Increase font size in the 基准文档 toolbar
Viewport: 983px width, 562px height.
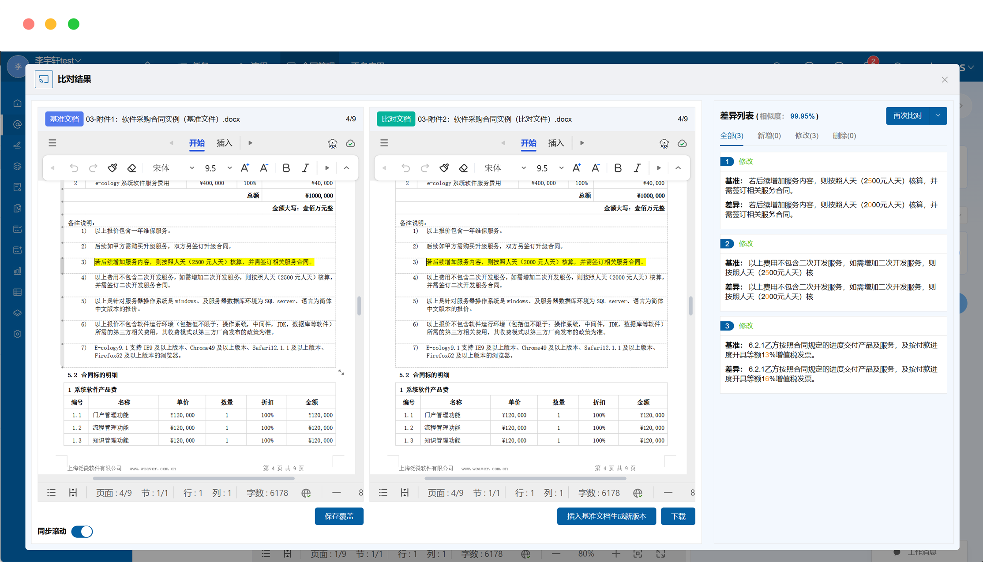coord(245,168)
